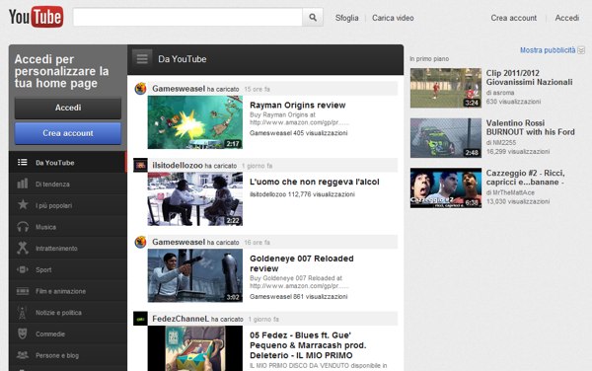The width and height of the screenshot is (592, 371).
Task: Click MrTheMattAce uploader name
Action: 513,192
